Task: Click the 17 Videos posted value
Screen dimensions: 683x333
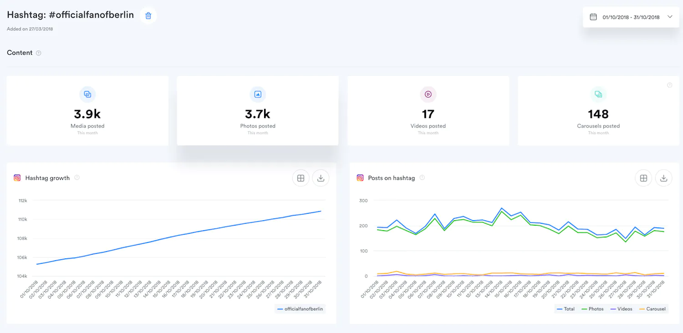Action: (x=428, y=114)
